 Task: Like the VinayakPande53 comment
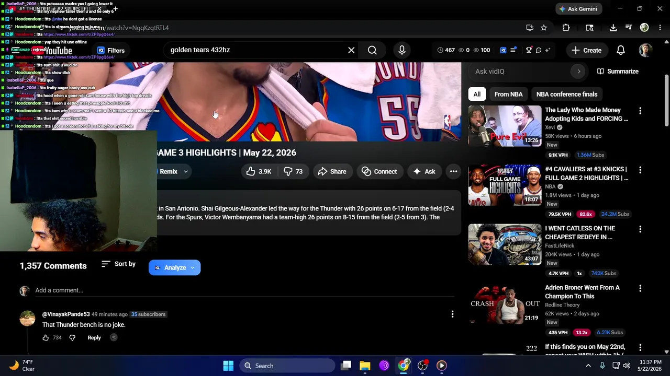tap(46, 337)
